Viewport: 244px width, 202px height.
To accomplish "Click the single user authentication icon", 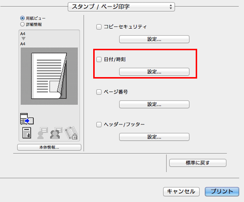I will pos(42,133).
